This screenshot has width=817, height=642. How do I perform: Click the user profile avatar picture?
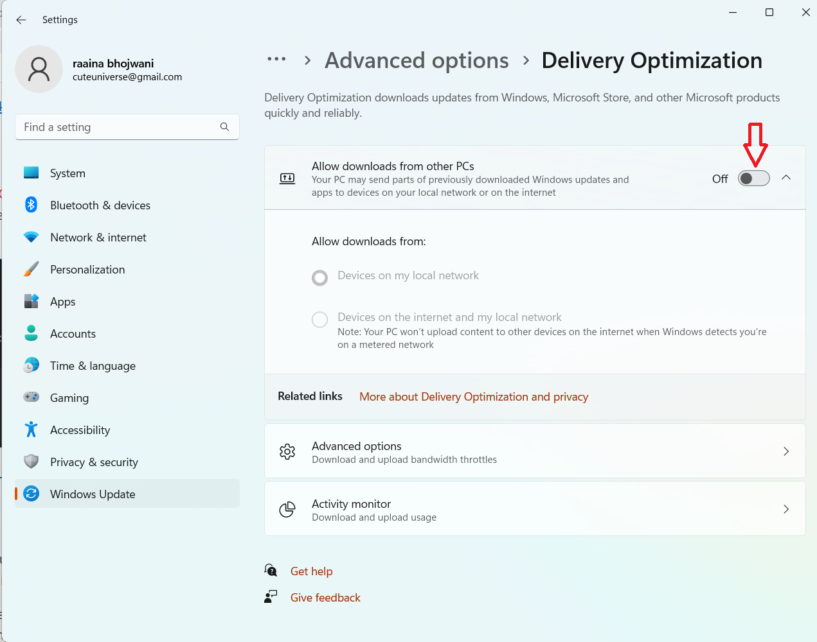(x=39, y=69)
